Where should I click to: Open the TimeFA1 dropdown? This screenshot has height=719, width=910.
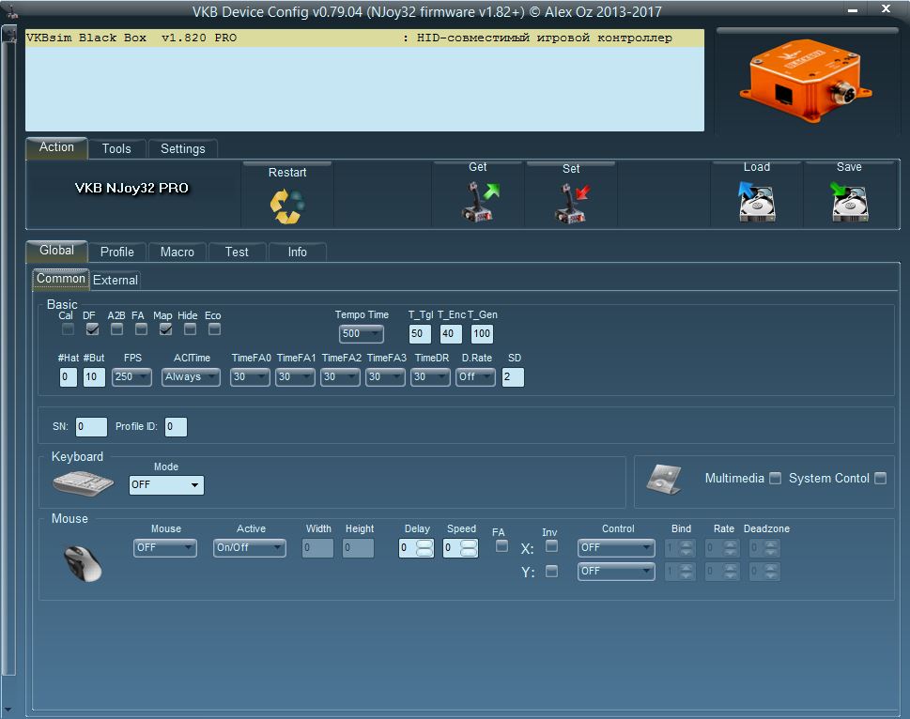[x=295, y=377]
